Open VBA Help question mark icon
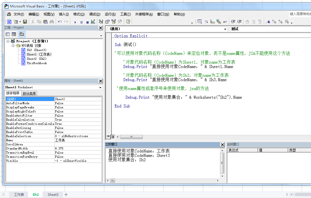311x198 pixels. (128, 22)
